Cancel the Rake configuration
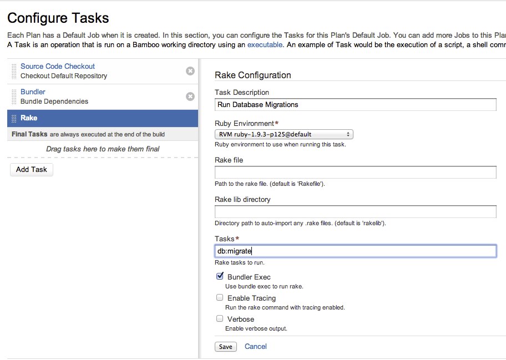506x360 pixels. [256, 347]
